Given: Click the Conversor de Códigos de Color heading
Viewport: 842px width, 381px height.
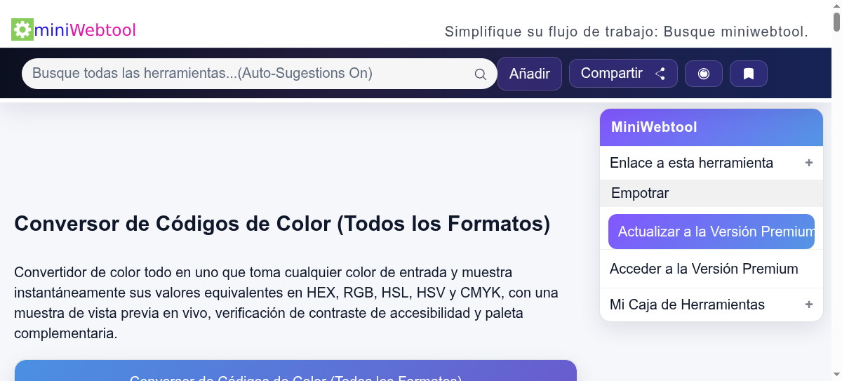Looking at the screenshot, I should pyautogui.click(x=282, y=224).
